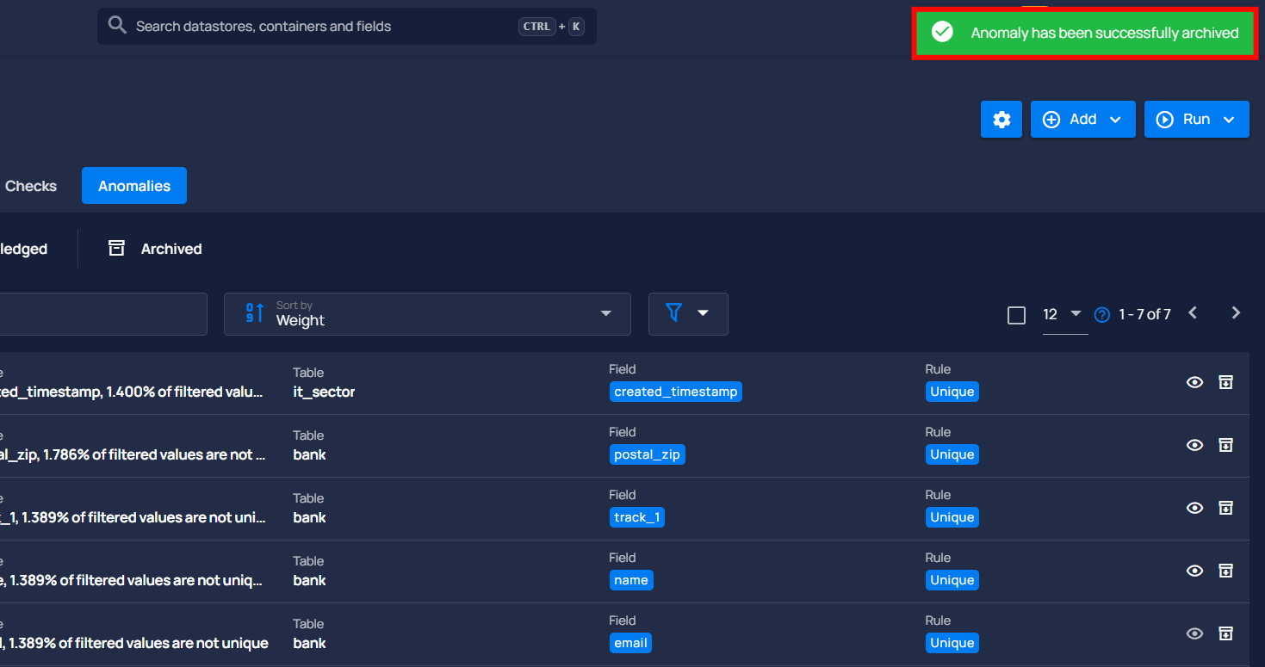Click the anomaly search input field
Image resolution: width=1265 pixels, height=667 pixels.
pos(103,314)
